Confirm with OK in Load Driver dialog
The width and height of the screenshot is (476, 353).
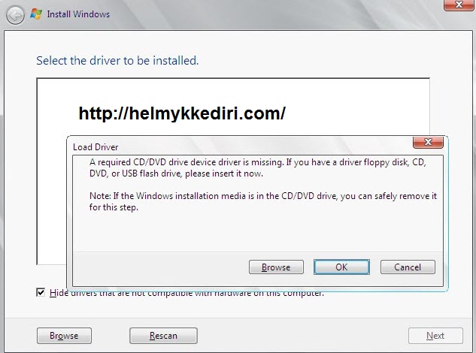coord(341,267)
